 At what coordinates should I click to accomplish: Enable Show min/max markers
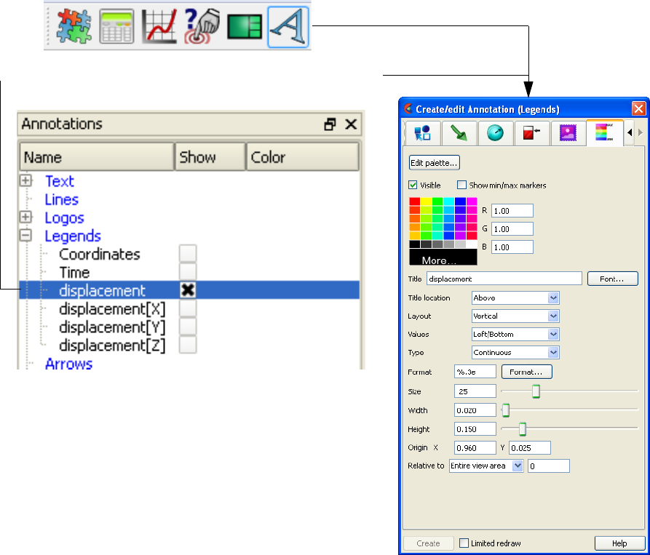[x=461, y=185]
